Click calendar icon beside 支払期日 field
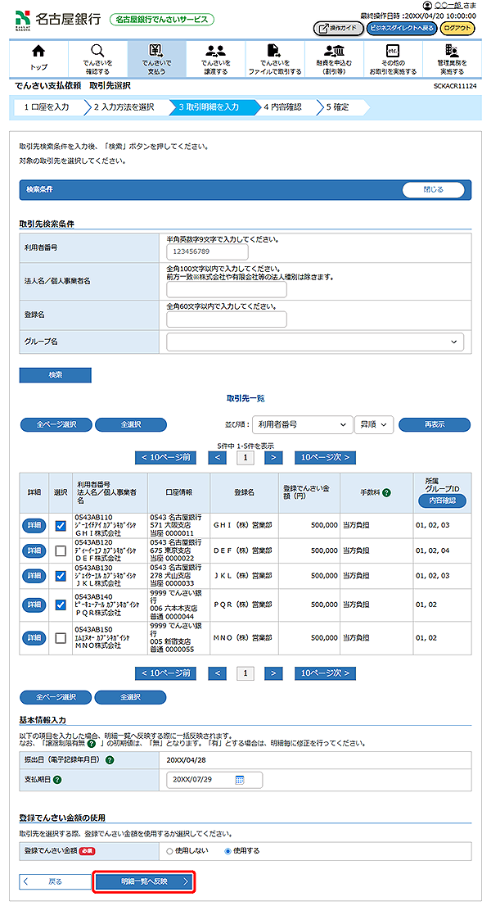This screenshot has height=906, width=491. [x=240, y=780]
